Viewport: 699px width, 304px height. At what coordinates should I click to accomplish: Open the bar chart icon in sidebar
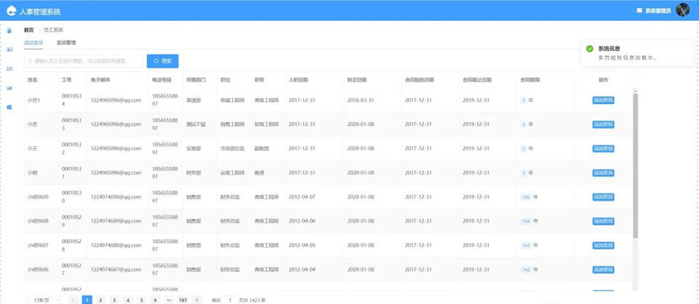[x=9, y=88]
